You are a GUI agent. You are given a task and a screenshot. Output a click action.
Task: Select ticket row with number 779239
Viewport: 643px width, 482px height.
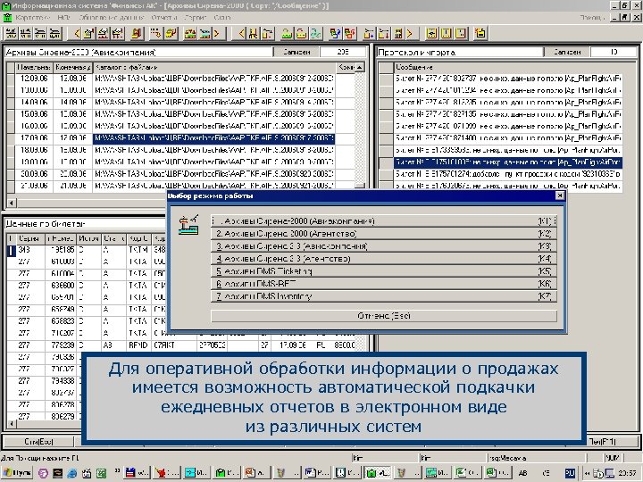180,345
